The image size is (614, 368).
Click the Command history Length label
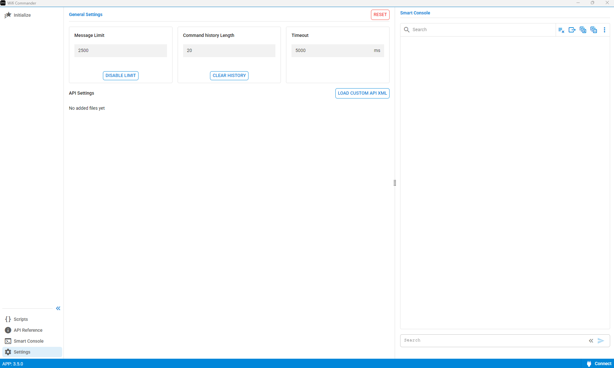209,35
